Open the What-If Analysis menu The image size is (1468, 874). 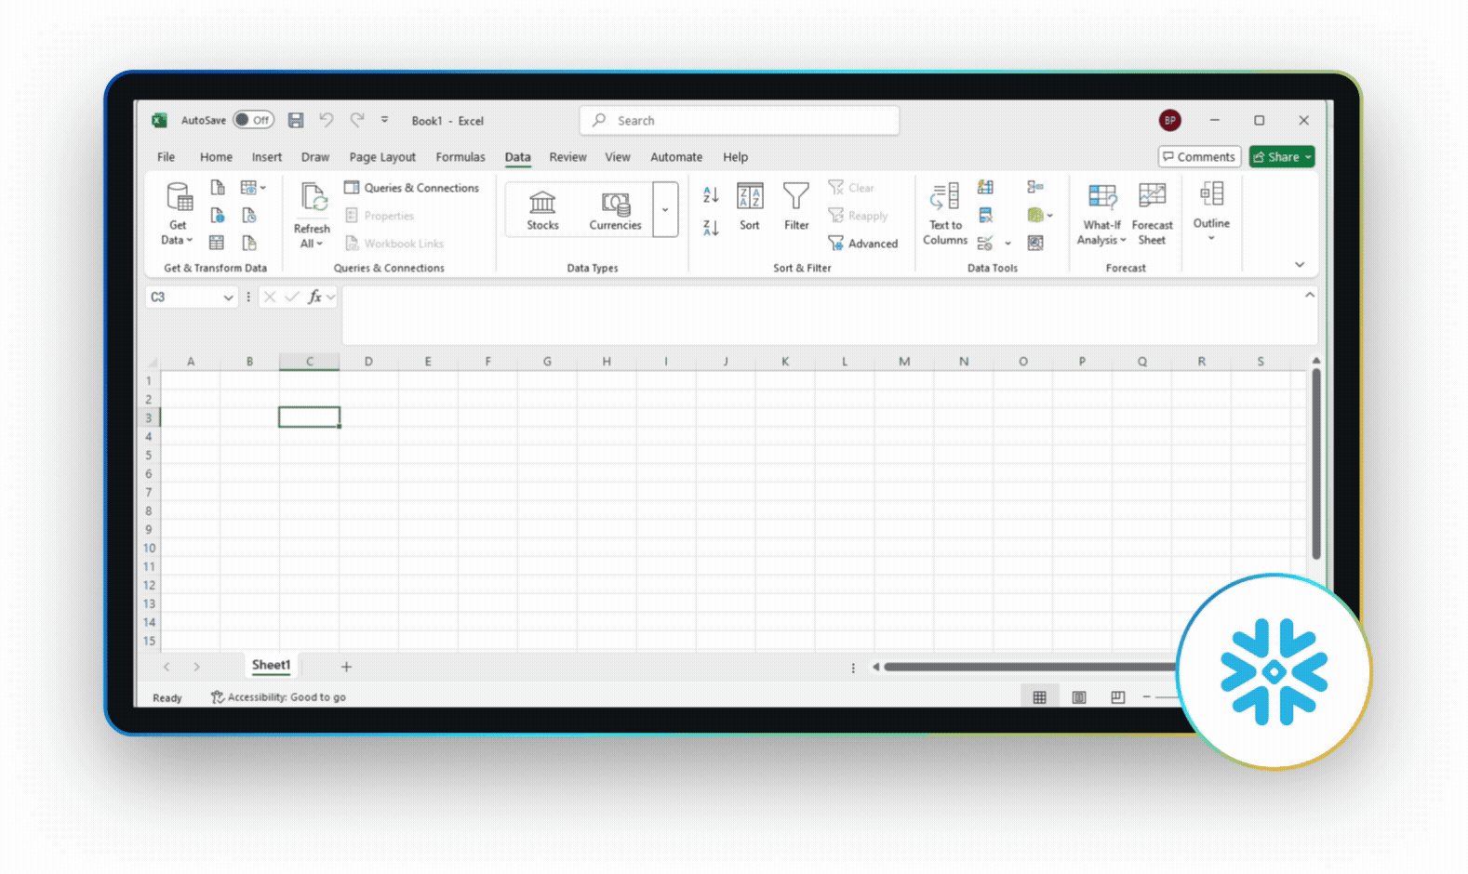tap(1101, 214)
